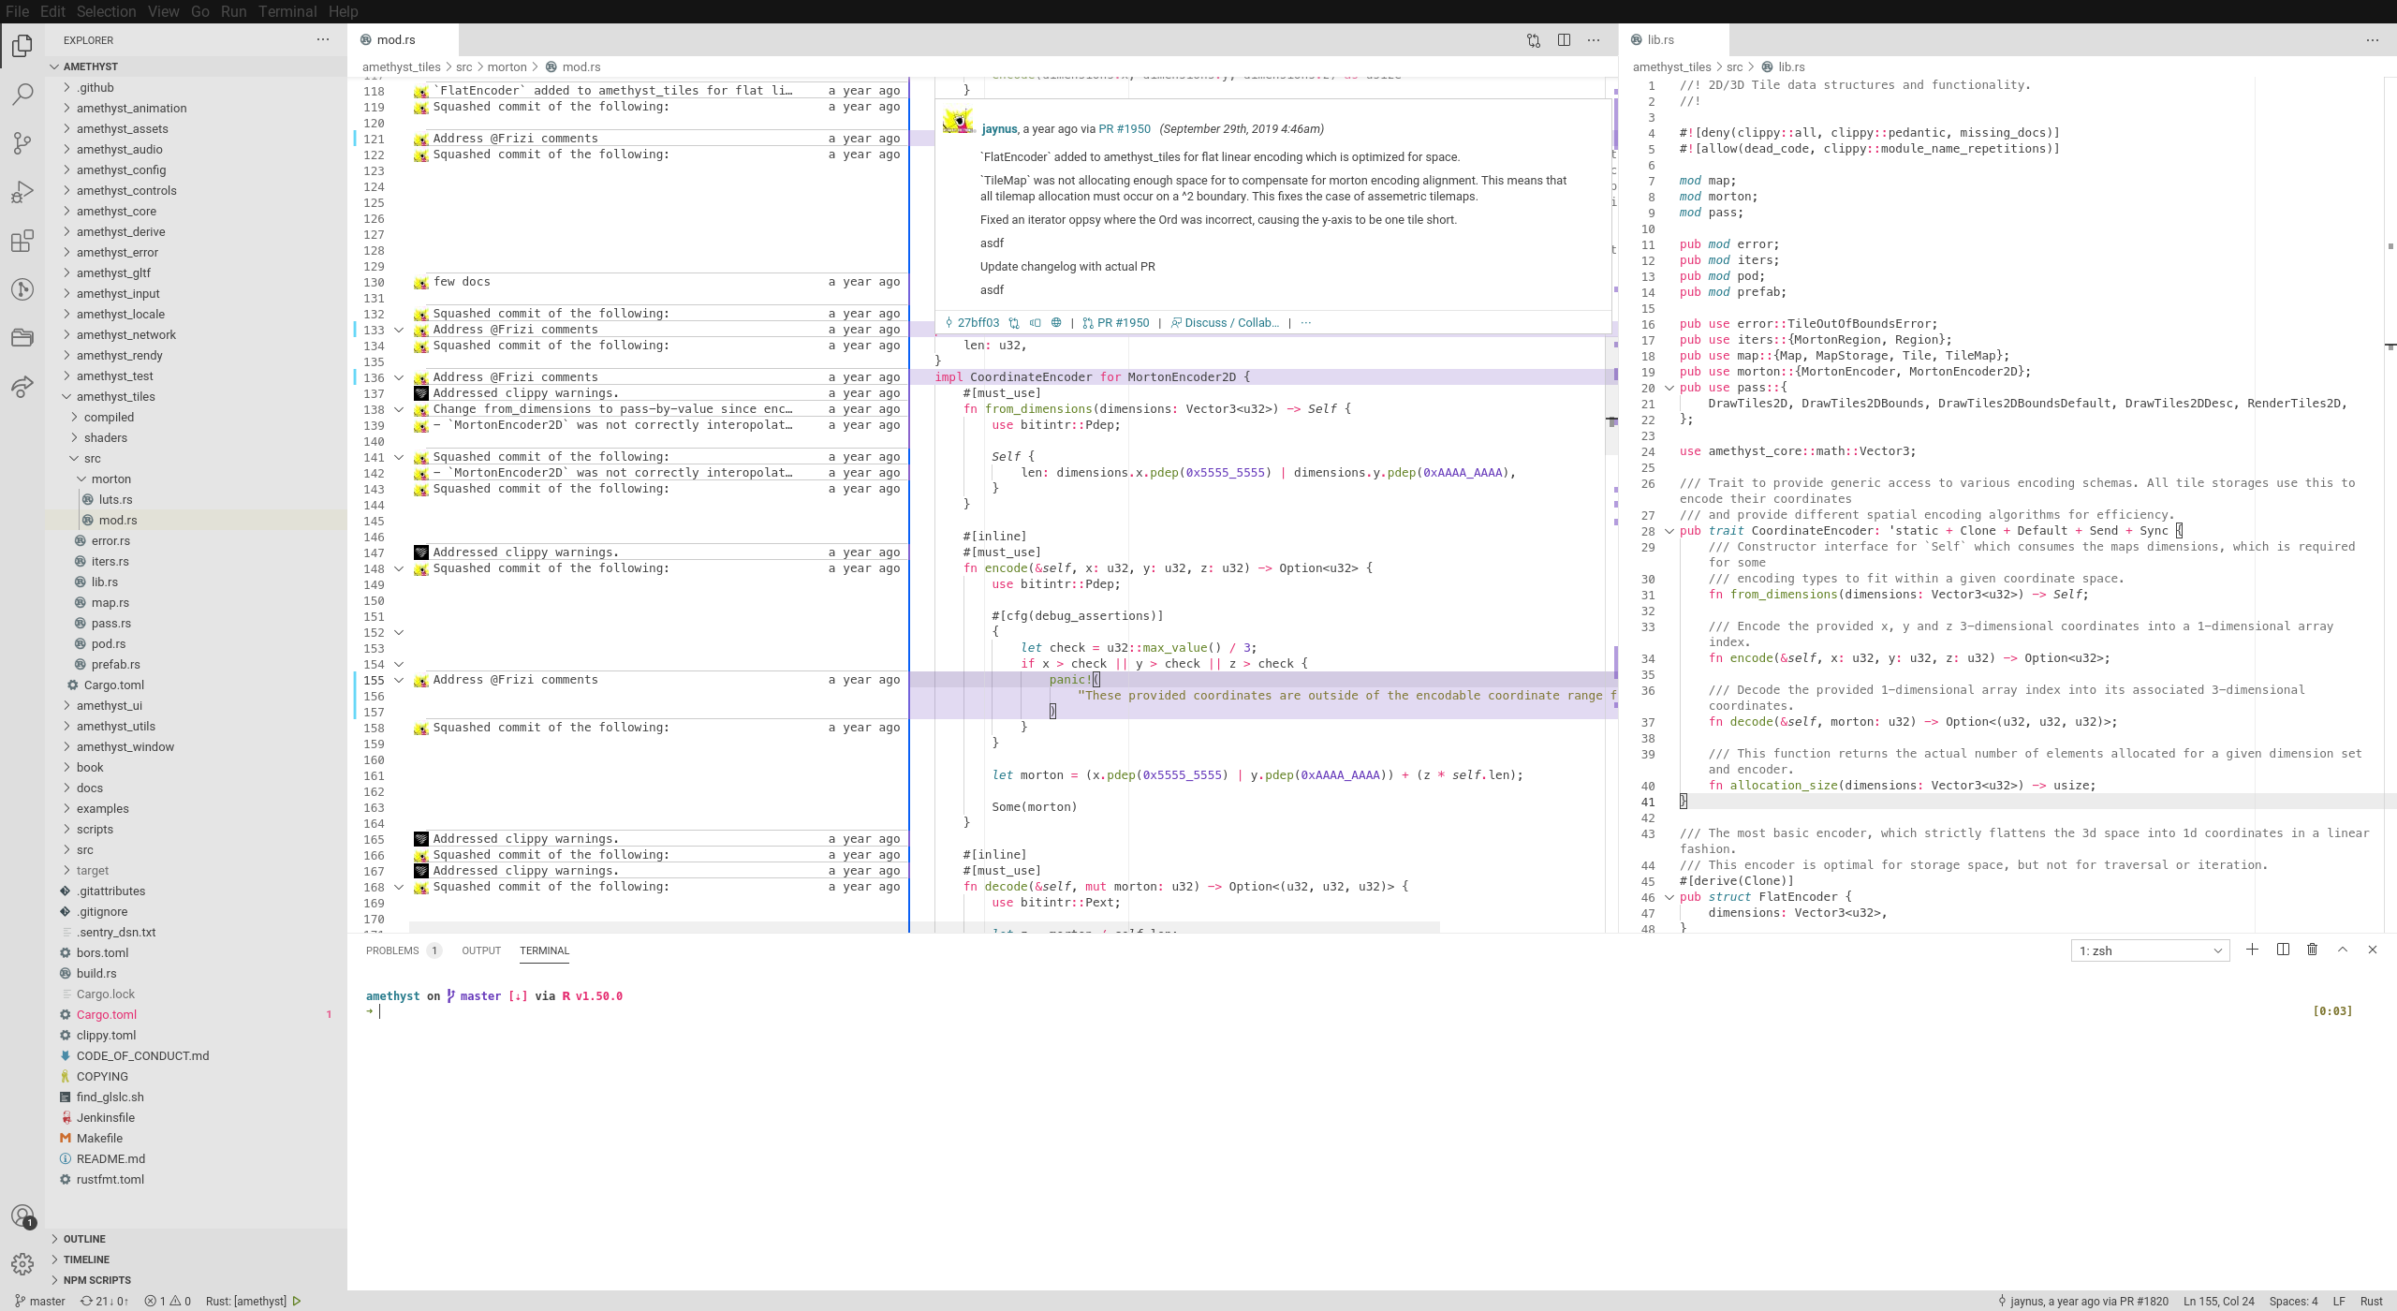Open the Run and Debug view
Screen dimensions: 2397x1311
pos(22,192)
